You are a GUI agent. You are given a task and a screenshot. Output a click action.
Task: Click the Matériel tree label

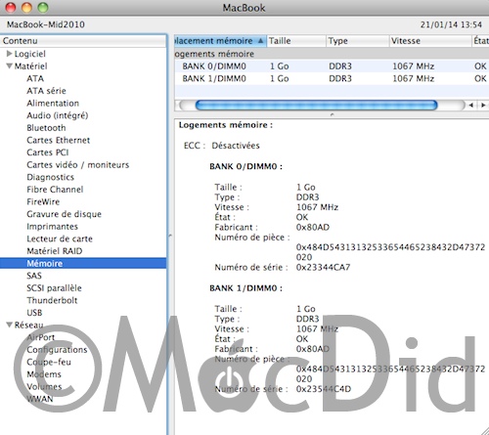pyautogui.click(x=31, y=66)
